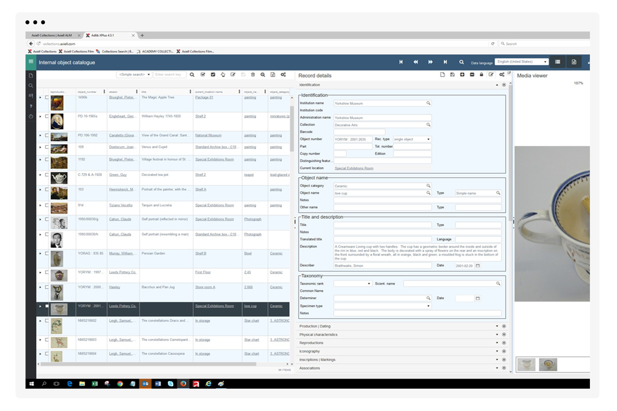The image size is (617, 411).
Task: Click the save icon in Record details
Action: pos(452,75)
